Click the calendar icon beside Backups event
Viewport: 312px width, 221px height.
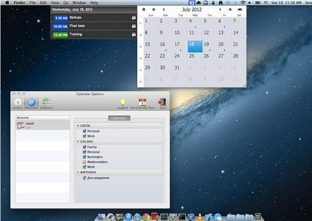tap(134, 18)
